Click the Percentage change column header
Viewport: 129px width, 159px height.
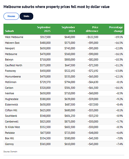(x=116, y=29)
